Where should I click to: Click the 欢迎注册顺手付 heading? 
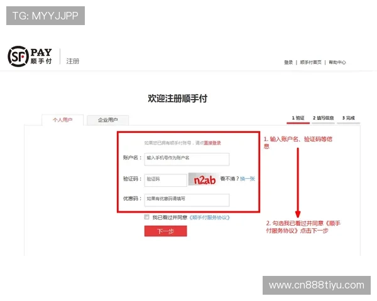[x=177, y=98]
